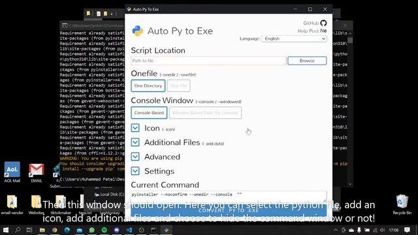418x235 pixels.
Task: Open the volume speaker tray icon
Action: click(x=383, y=230)
